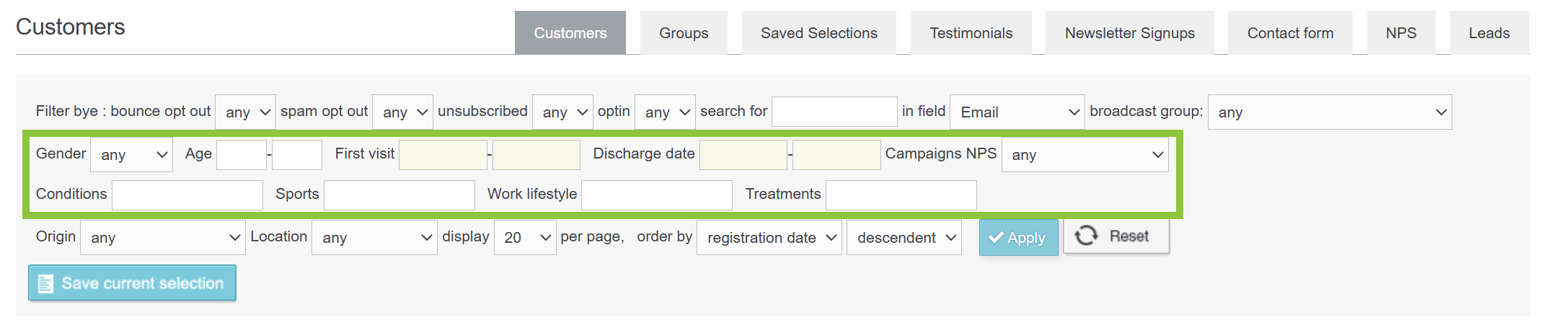Click the First visit start date field
Screen dimensions: 1559x330
click(x=442, y=155)
